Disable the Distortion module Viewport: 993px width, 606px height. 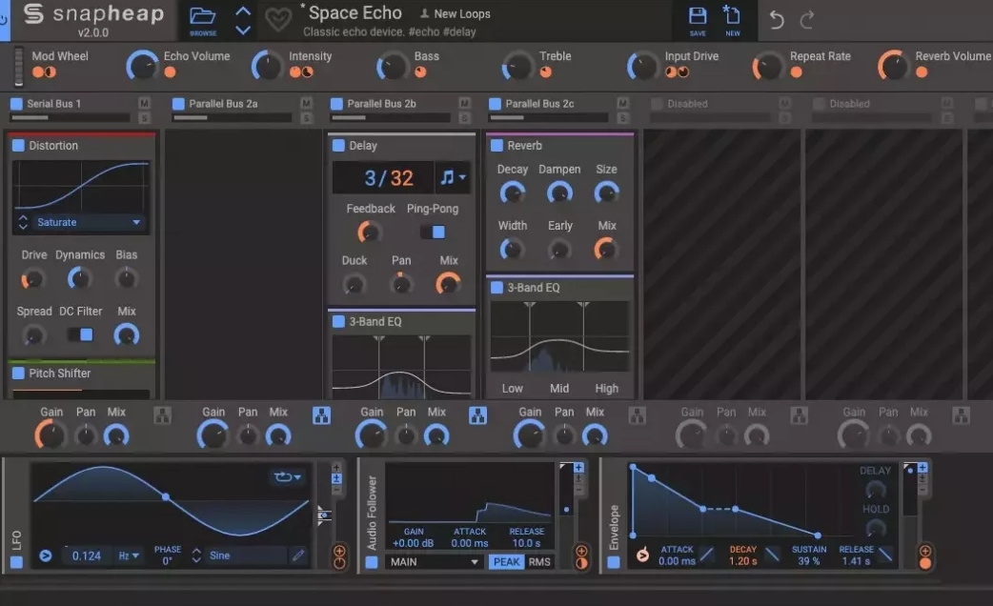[18, 146]
